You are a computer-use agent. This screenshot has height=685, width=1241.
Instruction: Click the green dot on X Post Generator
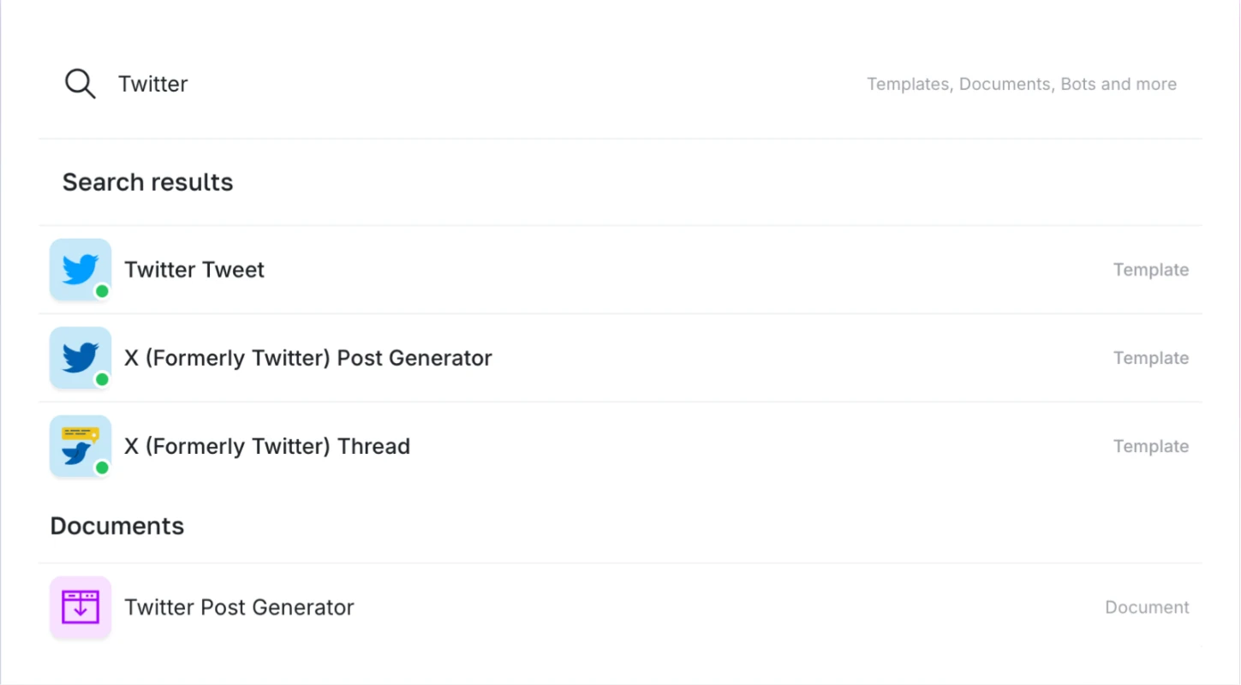click(102, 379)
